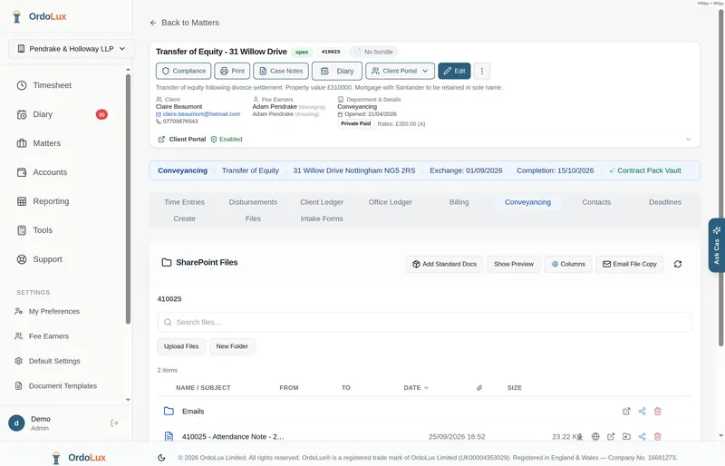Open Contract Pack Vault link
The image size is (725, 466).
click(645, 170)
